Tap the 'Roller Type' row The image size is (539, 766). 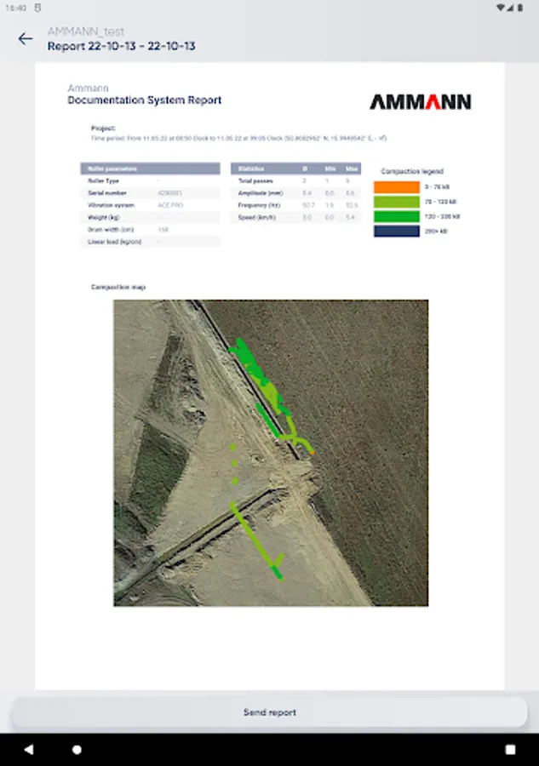150,180
